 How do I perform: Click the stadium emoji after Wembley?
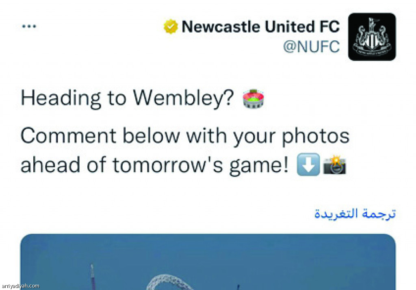tap(254, 99)
